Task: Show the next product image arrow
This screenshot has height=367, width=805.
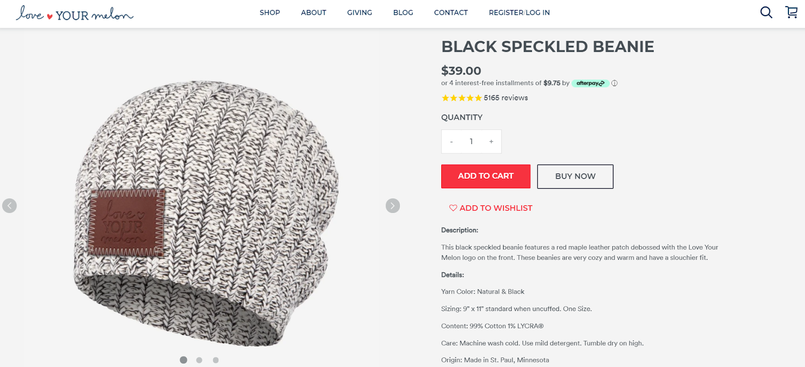Action: tap(392, 206)
